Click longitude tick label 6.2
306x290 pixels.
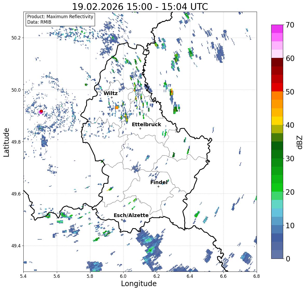[157, 276]
